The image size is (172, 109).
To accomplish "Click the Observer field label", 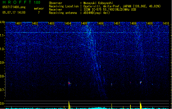I will 56,3.
